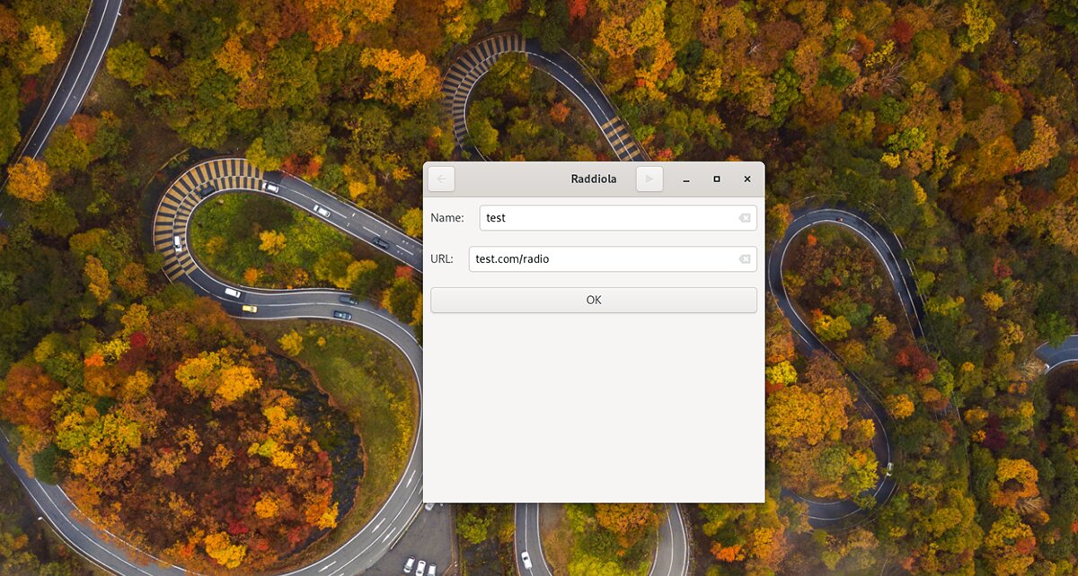This screenshot has height=576, width=1078.
Task: Clear the URL field text
Action: pyautogui.click(x=744, y=259)
